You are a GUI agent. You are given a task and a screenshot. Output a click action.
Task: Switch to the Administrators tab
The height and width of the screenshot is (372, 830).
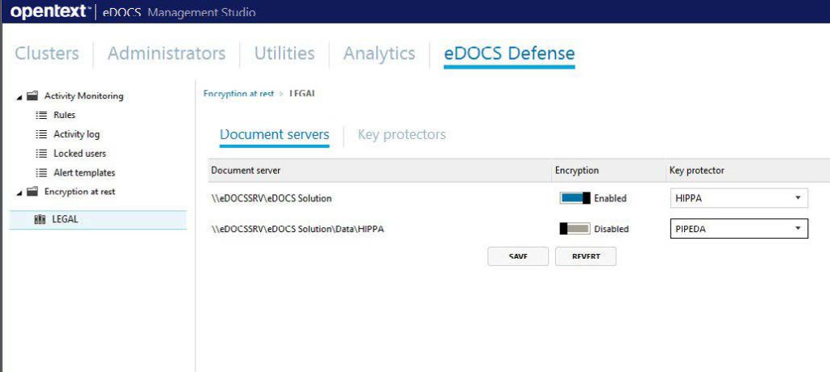tap(166, 53)
